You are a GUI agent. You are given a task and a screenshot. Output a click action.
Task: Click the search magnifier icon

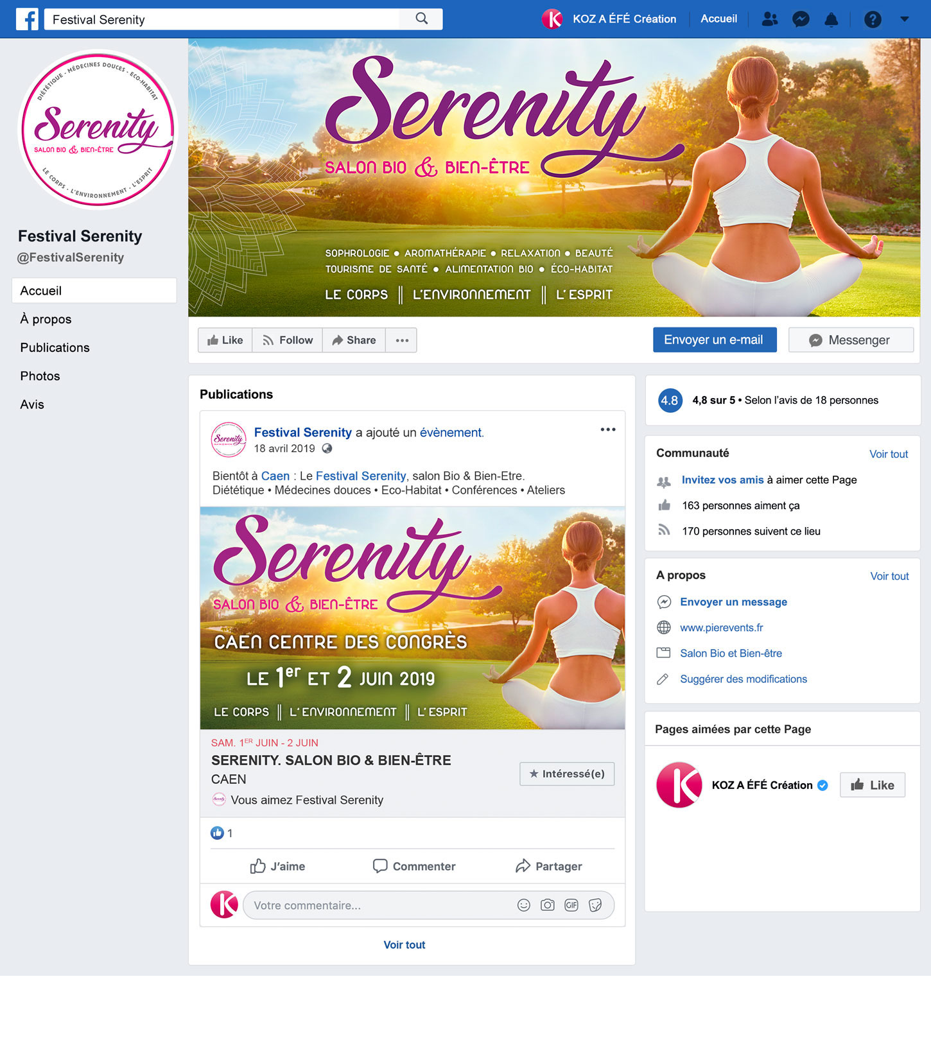coord(421,19)
